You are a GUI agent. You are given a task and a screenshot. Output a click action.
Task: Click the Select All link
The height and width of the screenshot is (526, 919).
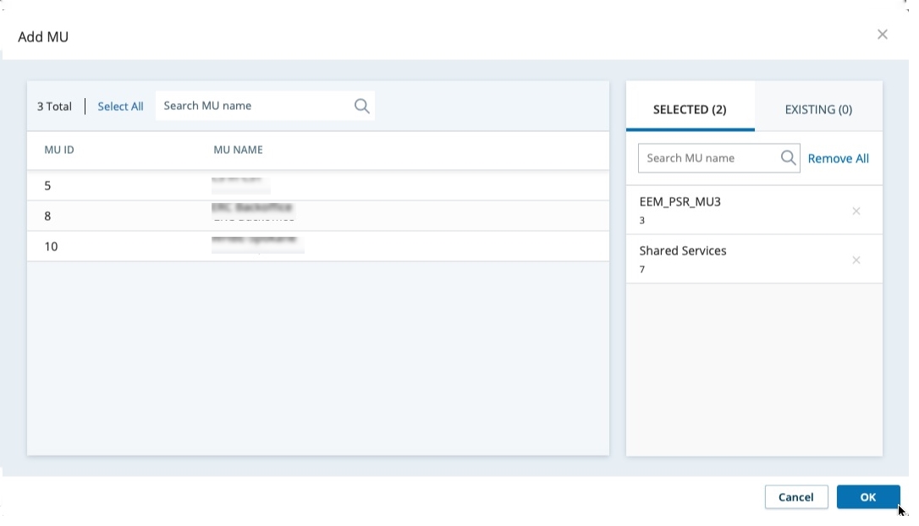coord(120,106)
